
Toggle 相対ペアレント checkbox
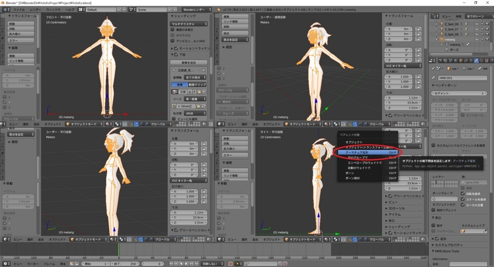pos(434,210)
